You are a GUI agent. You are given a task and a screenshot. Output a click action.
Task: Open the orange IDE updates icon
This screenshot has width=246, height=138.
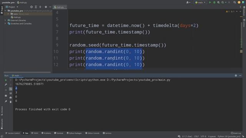click(x=239, y=2)
